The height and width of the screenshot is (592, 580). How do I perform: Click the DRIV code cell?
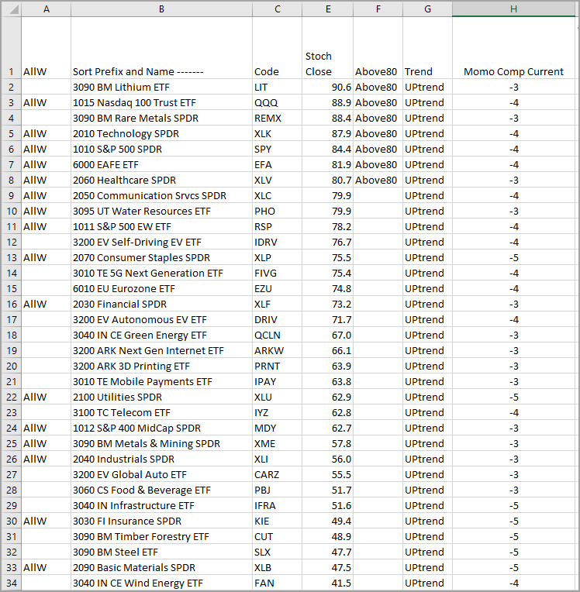(278, 319)
